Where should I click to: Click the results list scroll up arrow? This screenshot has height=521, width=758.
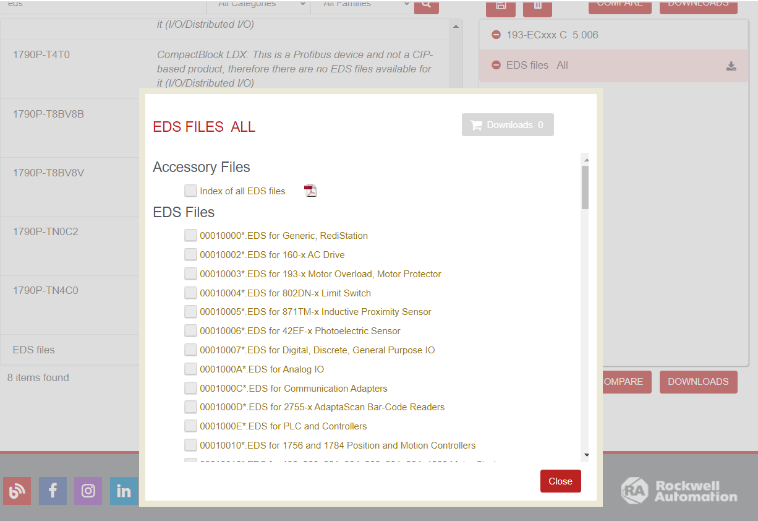pos(456,26)
